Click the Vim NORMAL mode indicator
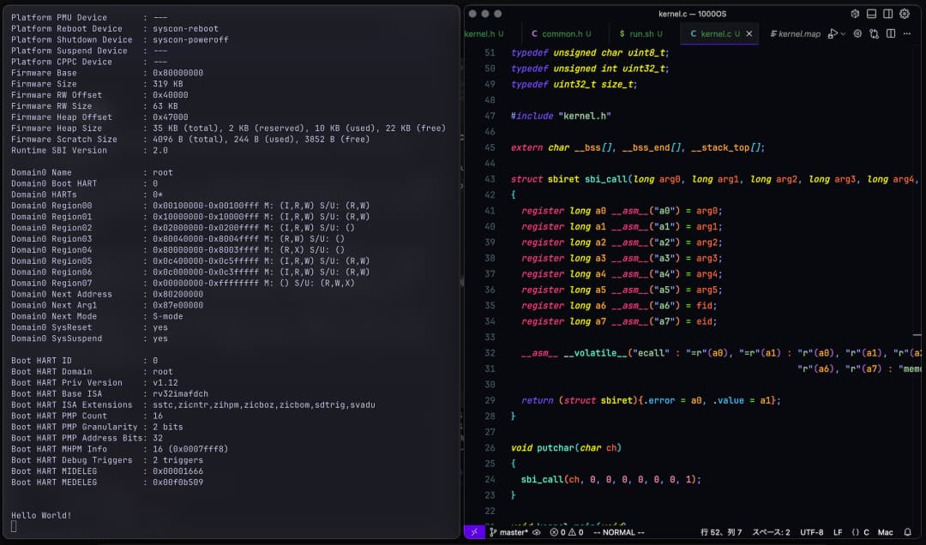 (x=617, y=531)
